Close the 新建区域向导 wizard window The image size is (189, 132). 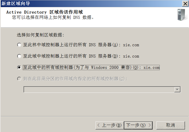tap(185, 4)
